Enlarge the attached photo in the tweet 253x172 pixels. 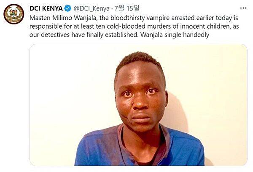point(138,105)
